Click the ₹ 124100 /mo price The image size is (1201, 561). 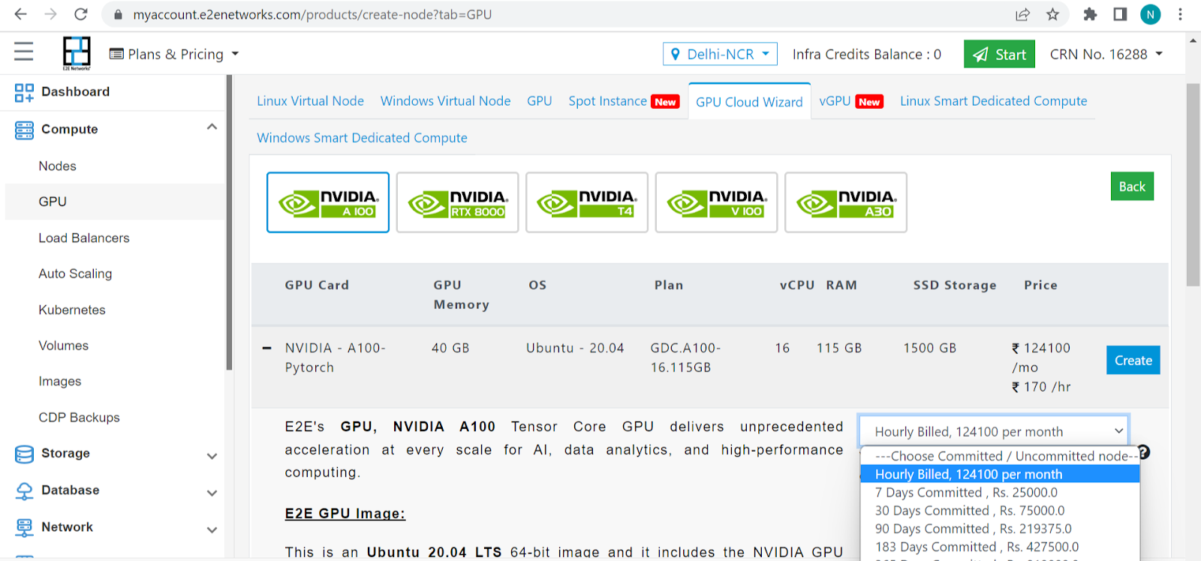click(1041, 358)
